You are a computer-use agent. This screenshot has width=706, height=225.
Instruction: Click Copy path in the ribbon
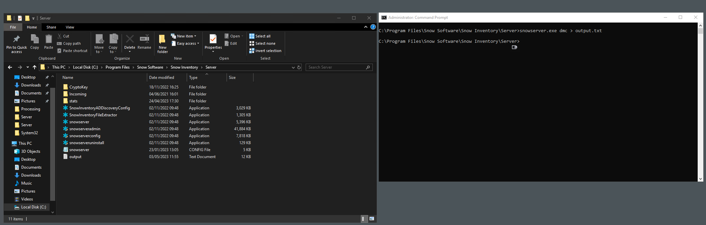[69, 43]
